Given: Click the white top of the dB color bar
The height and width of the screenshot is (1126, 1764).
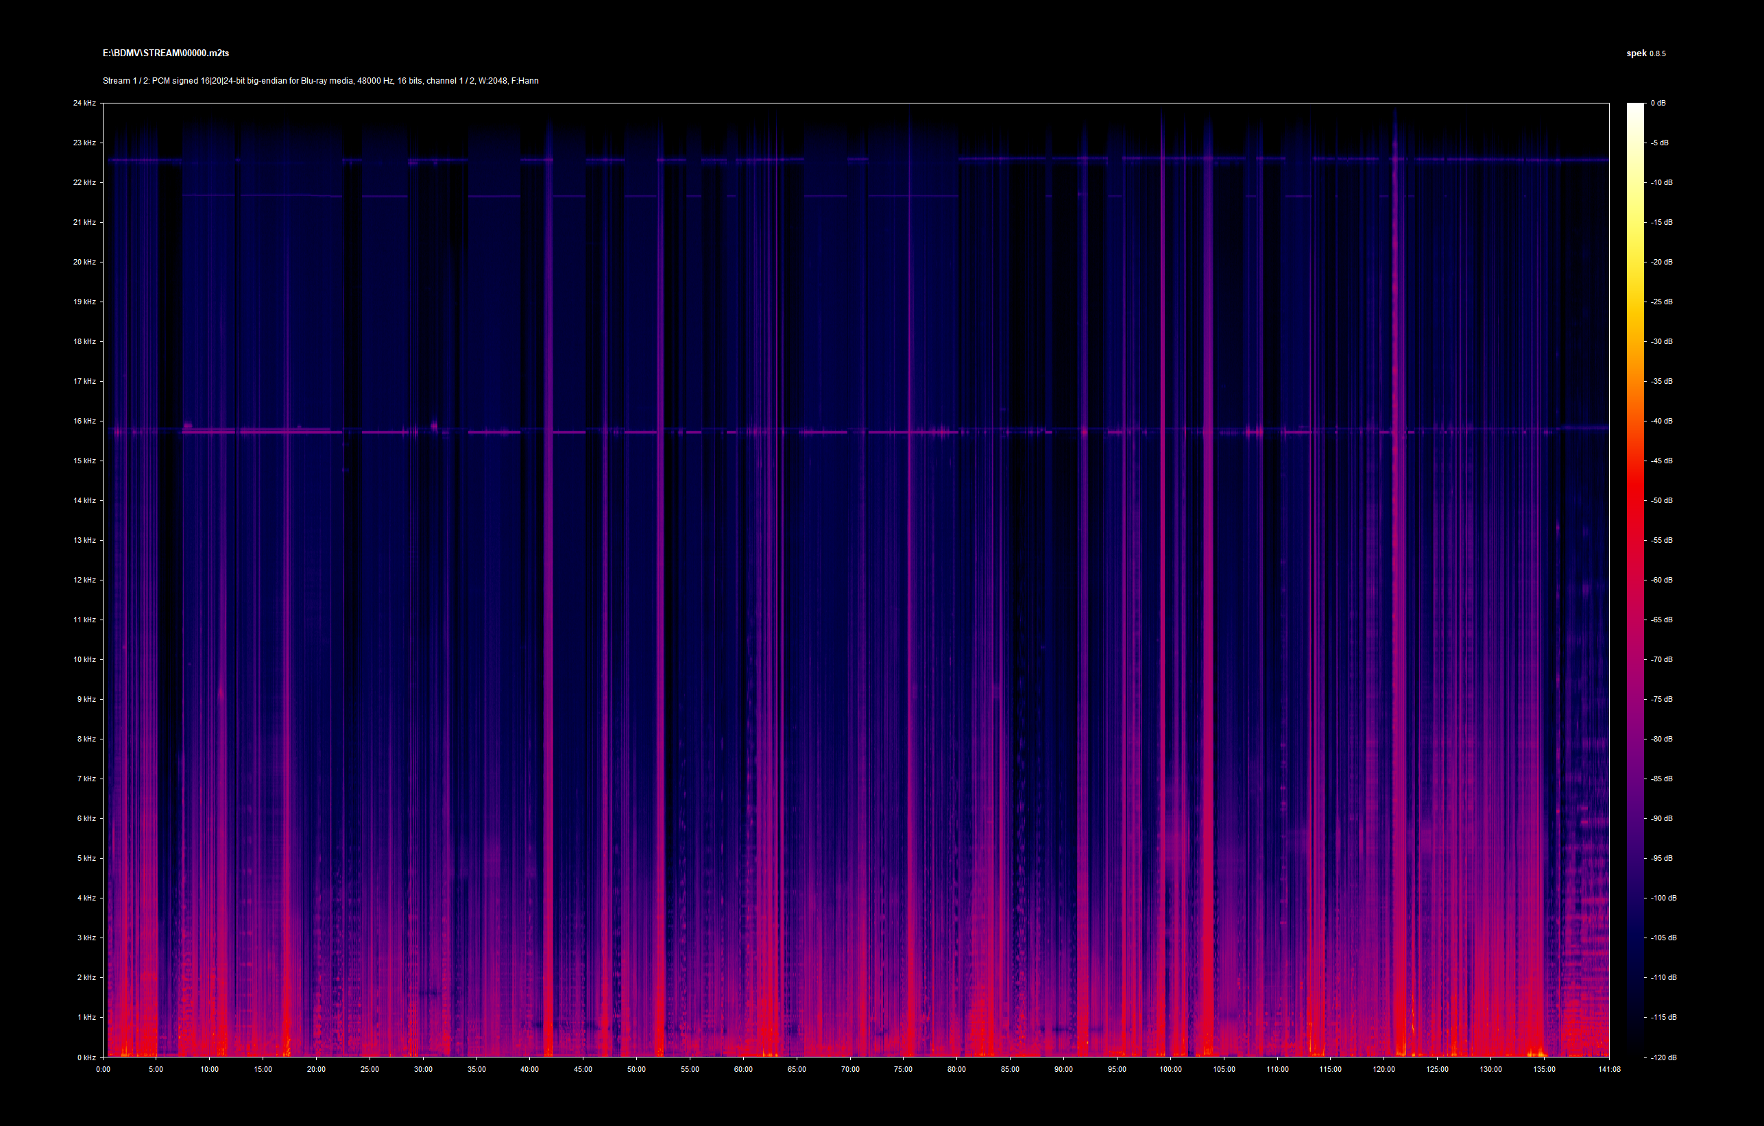Looking at the screenshot, I should [1635, 110].
